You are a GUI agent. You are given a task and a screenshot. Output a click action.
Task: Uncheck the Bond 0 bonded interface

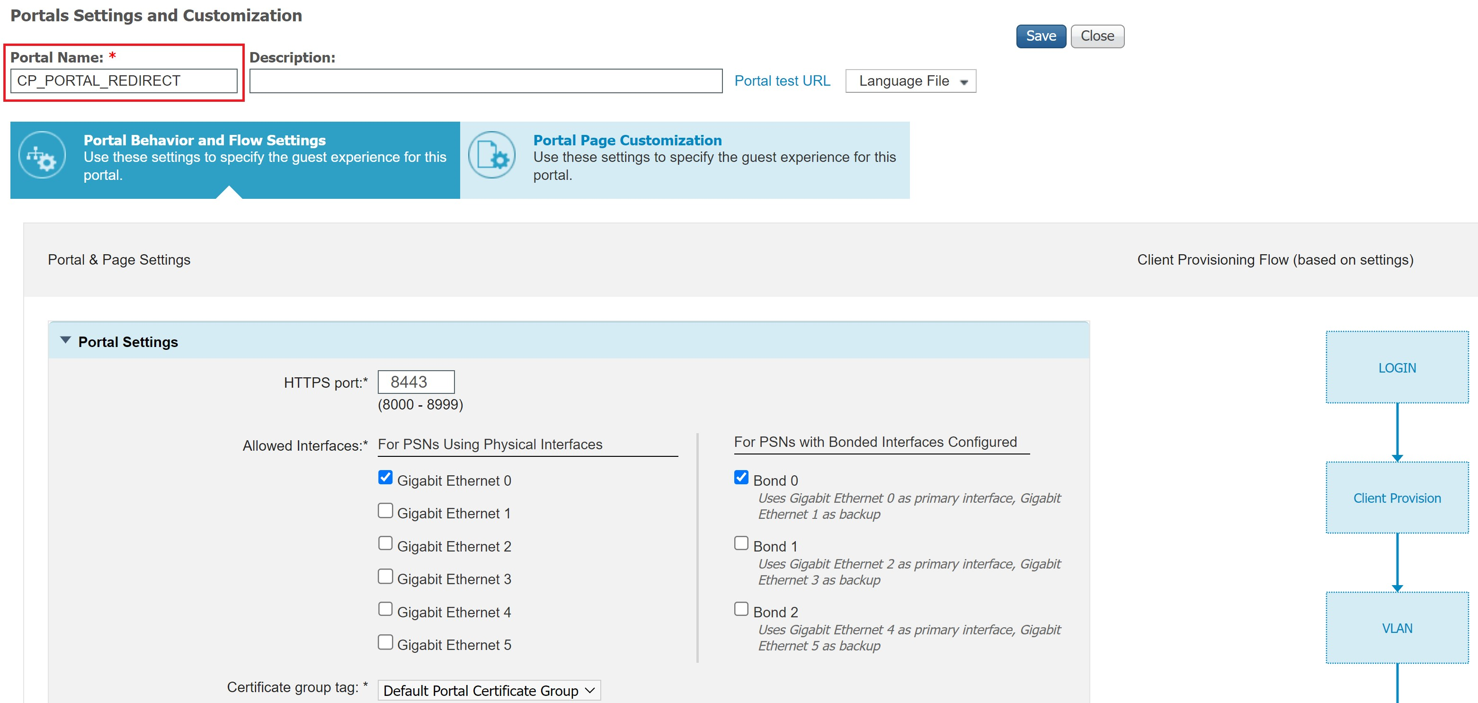click(x=741, y=476)
